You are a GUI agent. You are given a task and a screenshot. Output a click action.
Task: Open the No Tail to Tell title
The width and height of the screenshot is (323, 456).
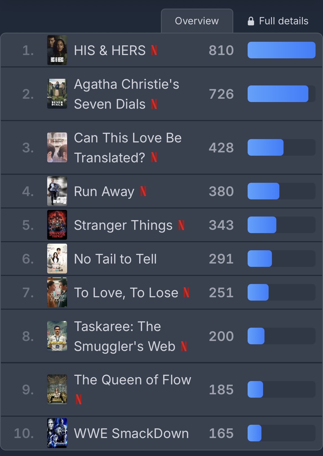click(x=115, y=259)
